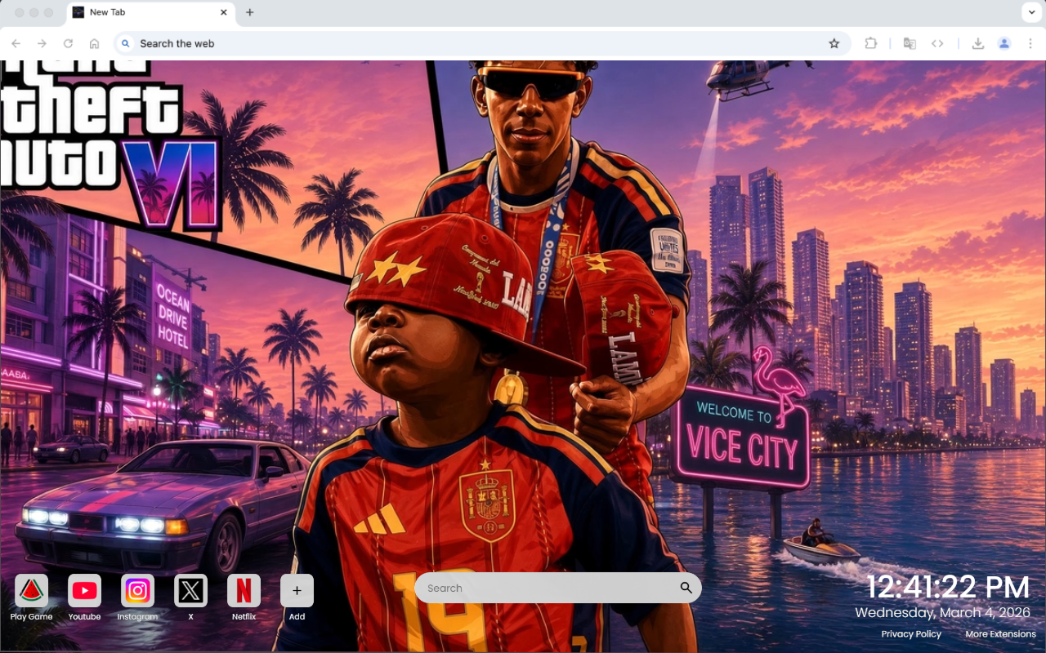The image size is (1046, 653).
Task: Open the user profile avatar
Action: tap(1004, 43)
